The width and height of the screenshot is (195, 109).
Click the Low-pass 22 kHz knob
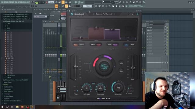click(x=100, y=88)
